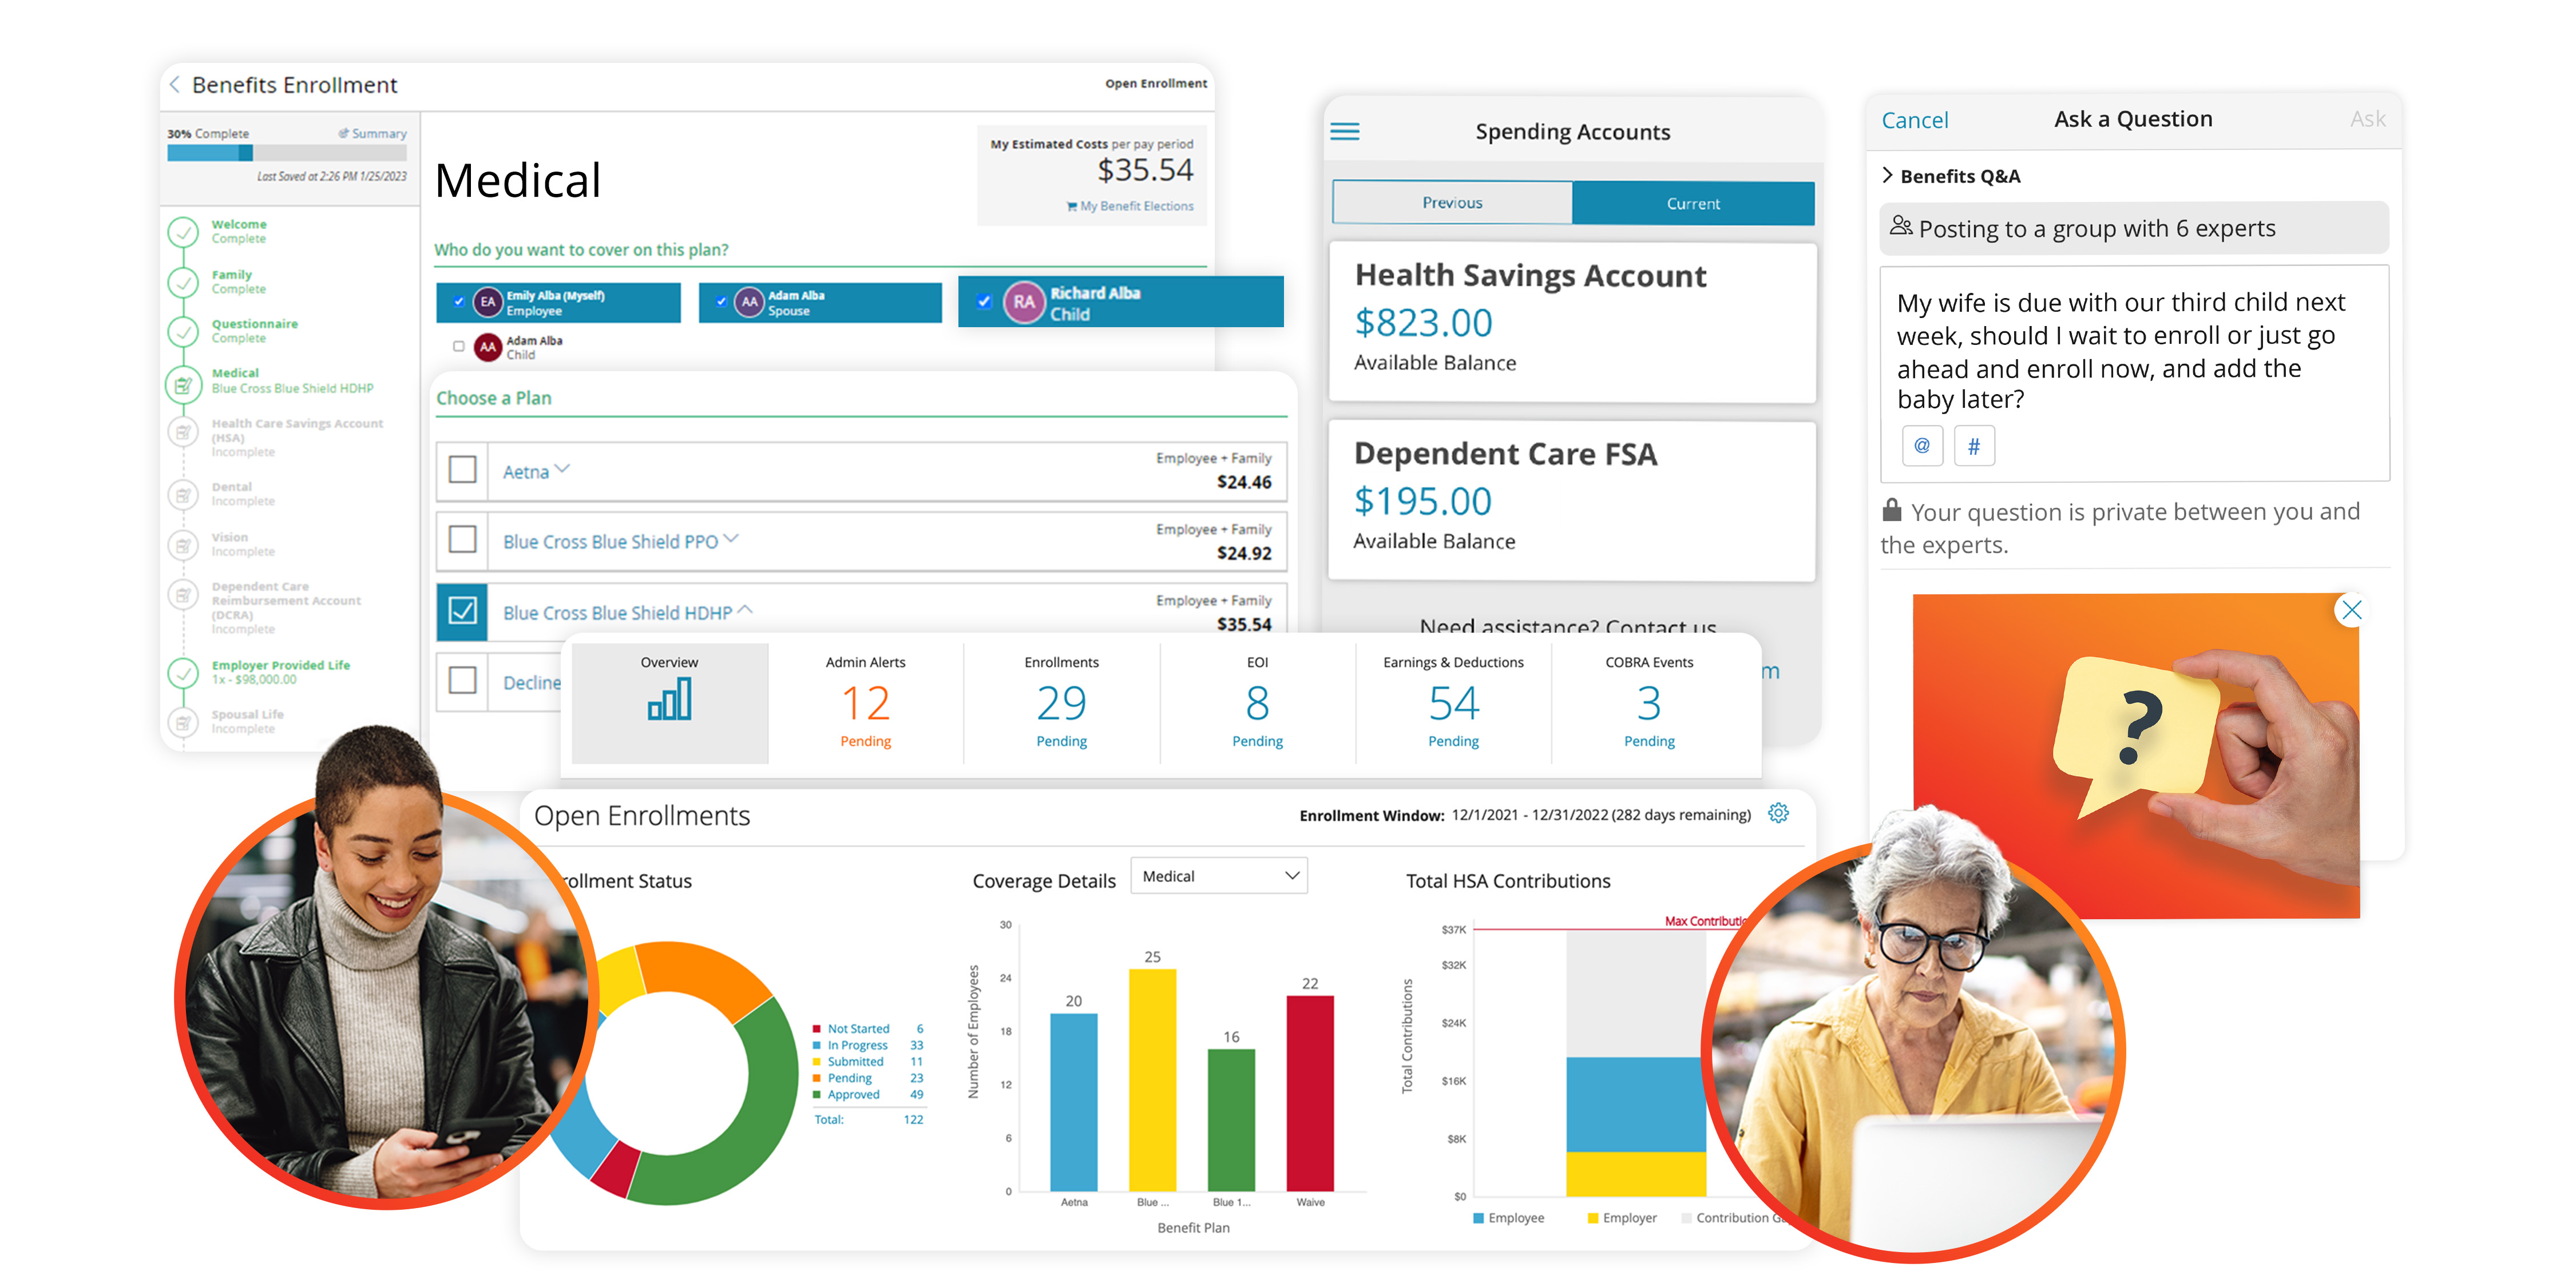2576x1287 pixels.
Task: Open Open Enrollments settings gear
Action: pos(1777,813)
